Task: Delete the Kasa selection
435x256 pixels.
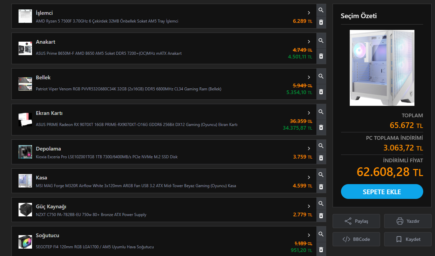Action: [321, 187]
